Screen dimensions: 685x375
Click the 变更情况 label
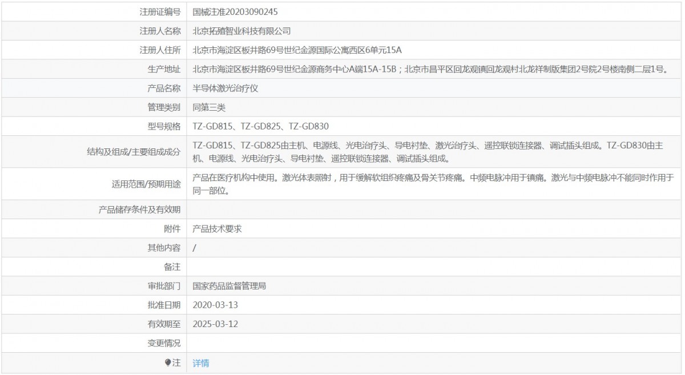pos(164,343)
